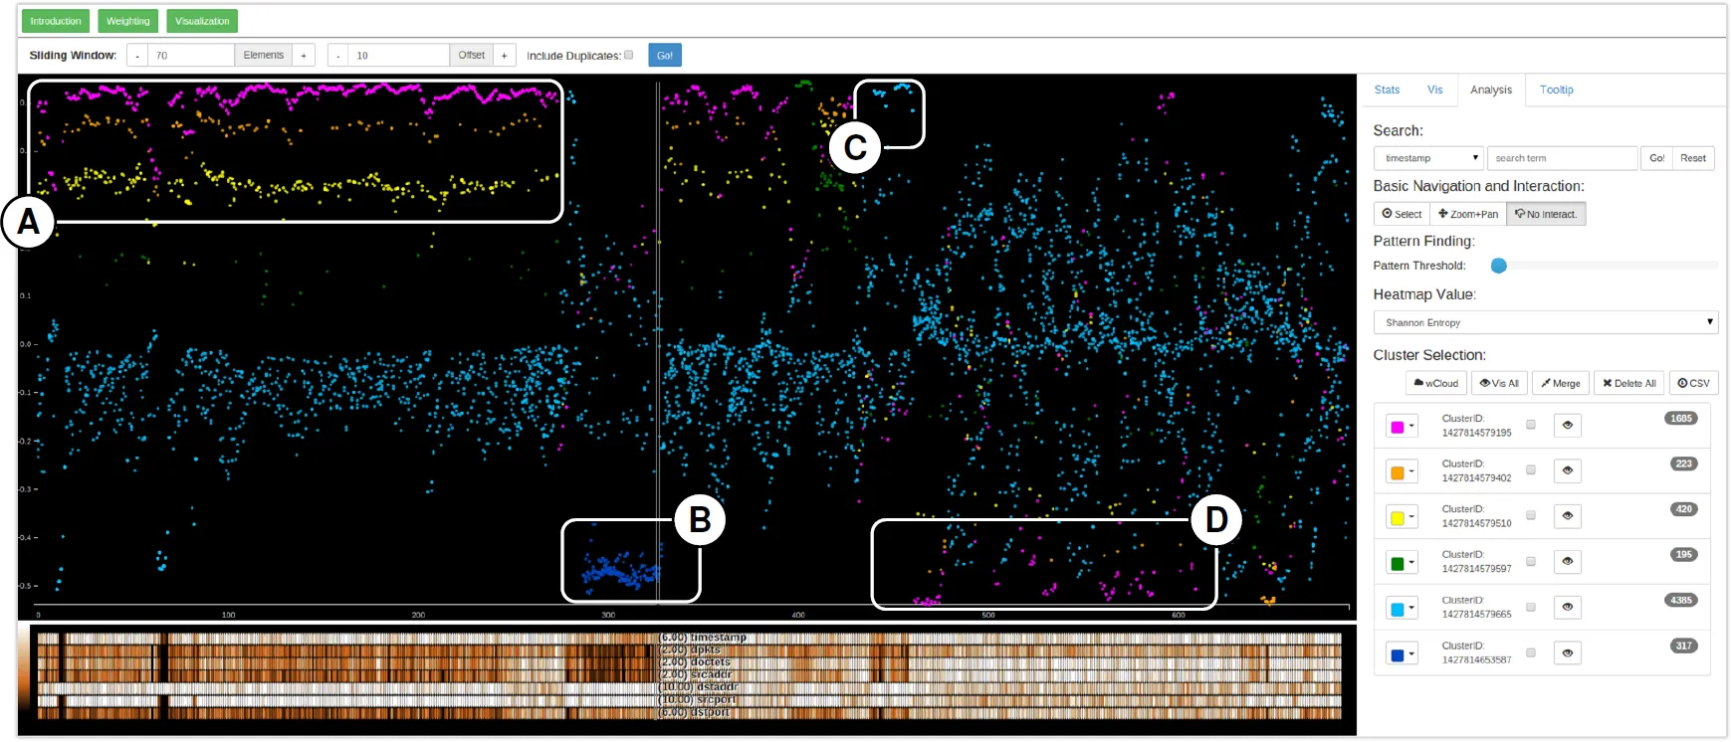The image size is (1731, 742).
Task: Activate the Zoom+Pan mode
Action: (x=1468, y=214)
